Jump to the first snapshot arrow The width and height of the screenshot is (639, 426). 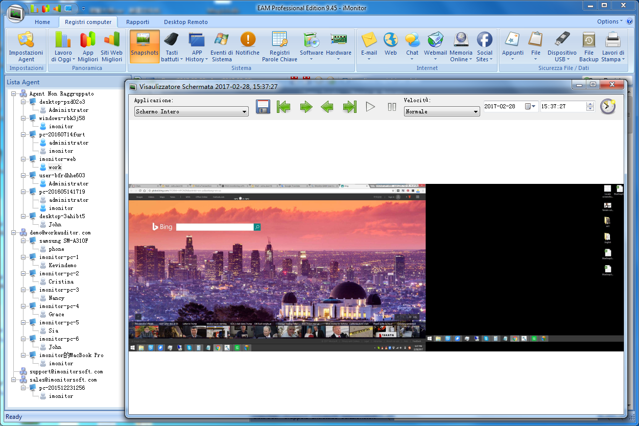(283, 107)
